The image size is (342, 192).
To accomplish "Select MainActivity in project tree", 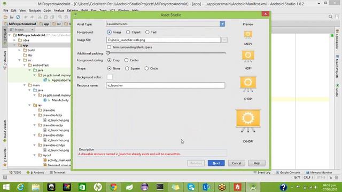I will click(60, 100).
